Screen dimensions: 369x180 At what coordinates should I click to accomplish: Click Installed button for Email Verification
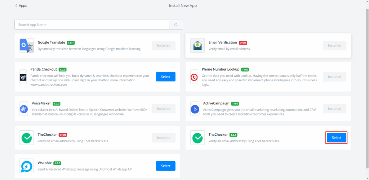(334, 46)
